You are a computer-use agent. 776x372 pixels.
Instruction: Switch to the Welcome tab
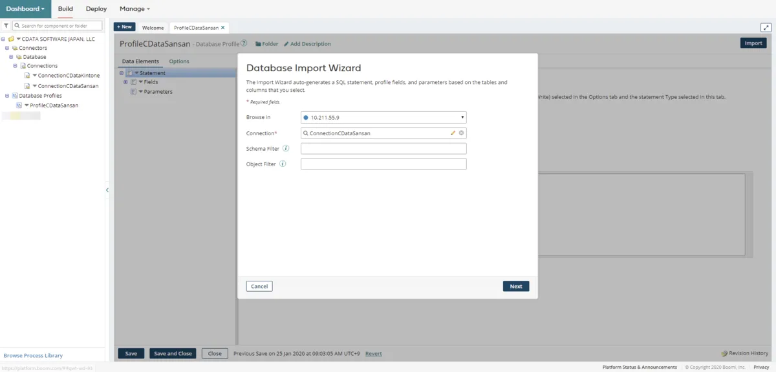(x=153, y=28)
